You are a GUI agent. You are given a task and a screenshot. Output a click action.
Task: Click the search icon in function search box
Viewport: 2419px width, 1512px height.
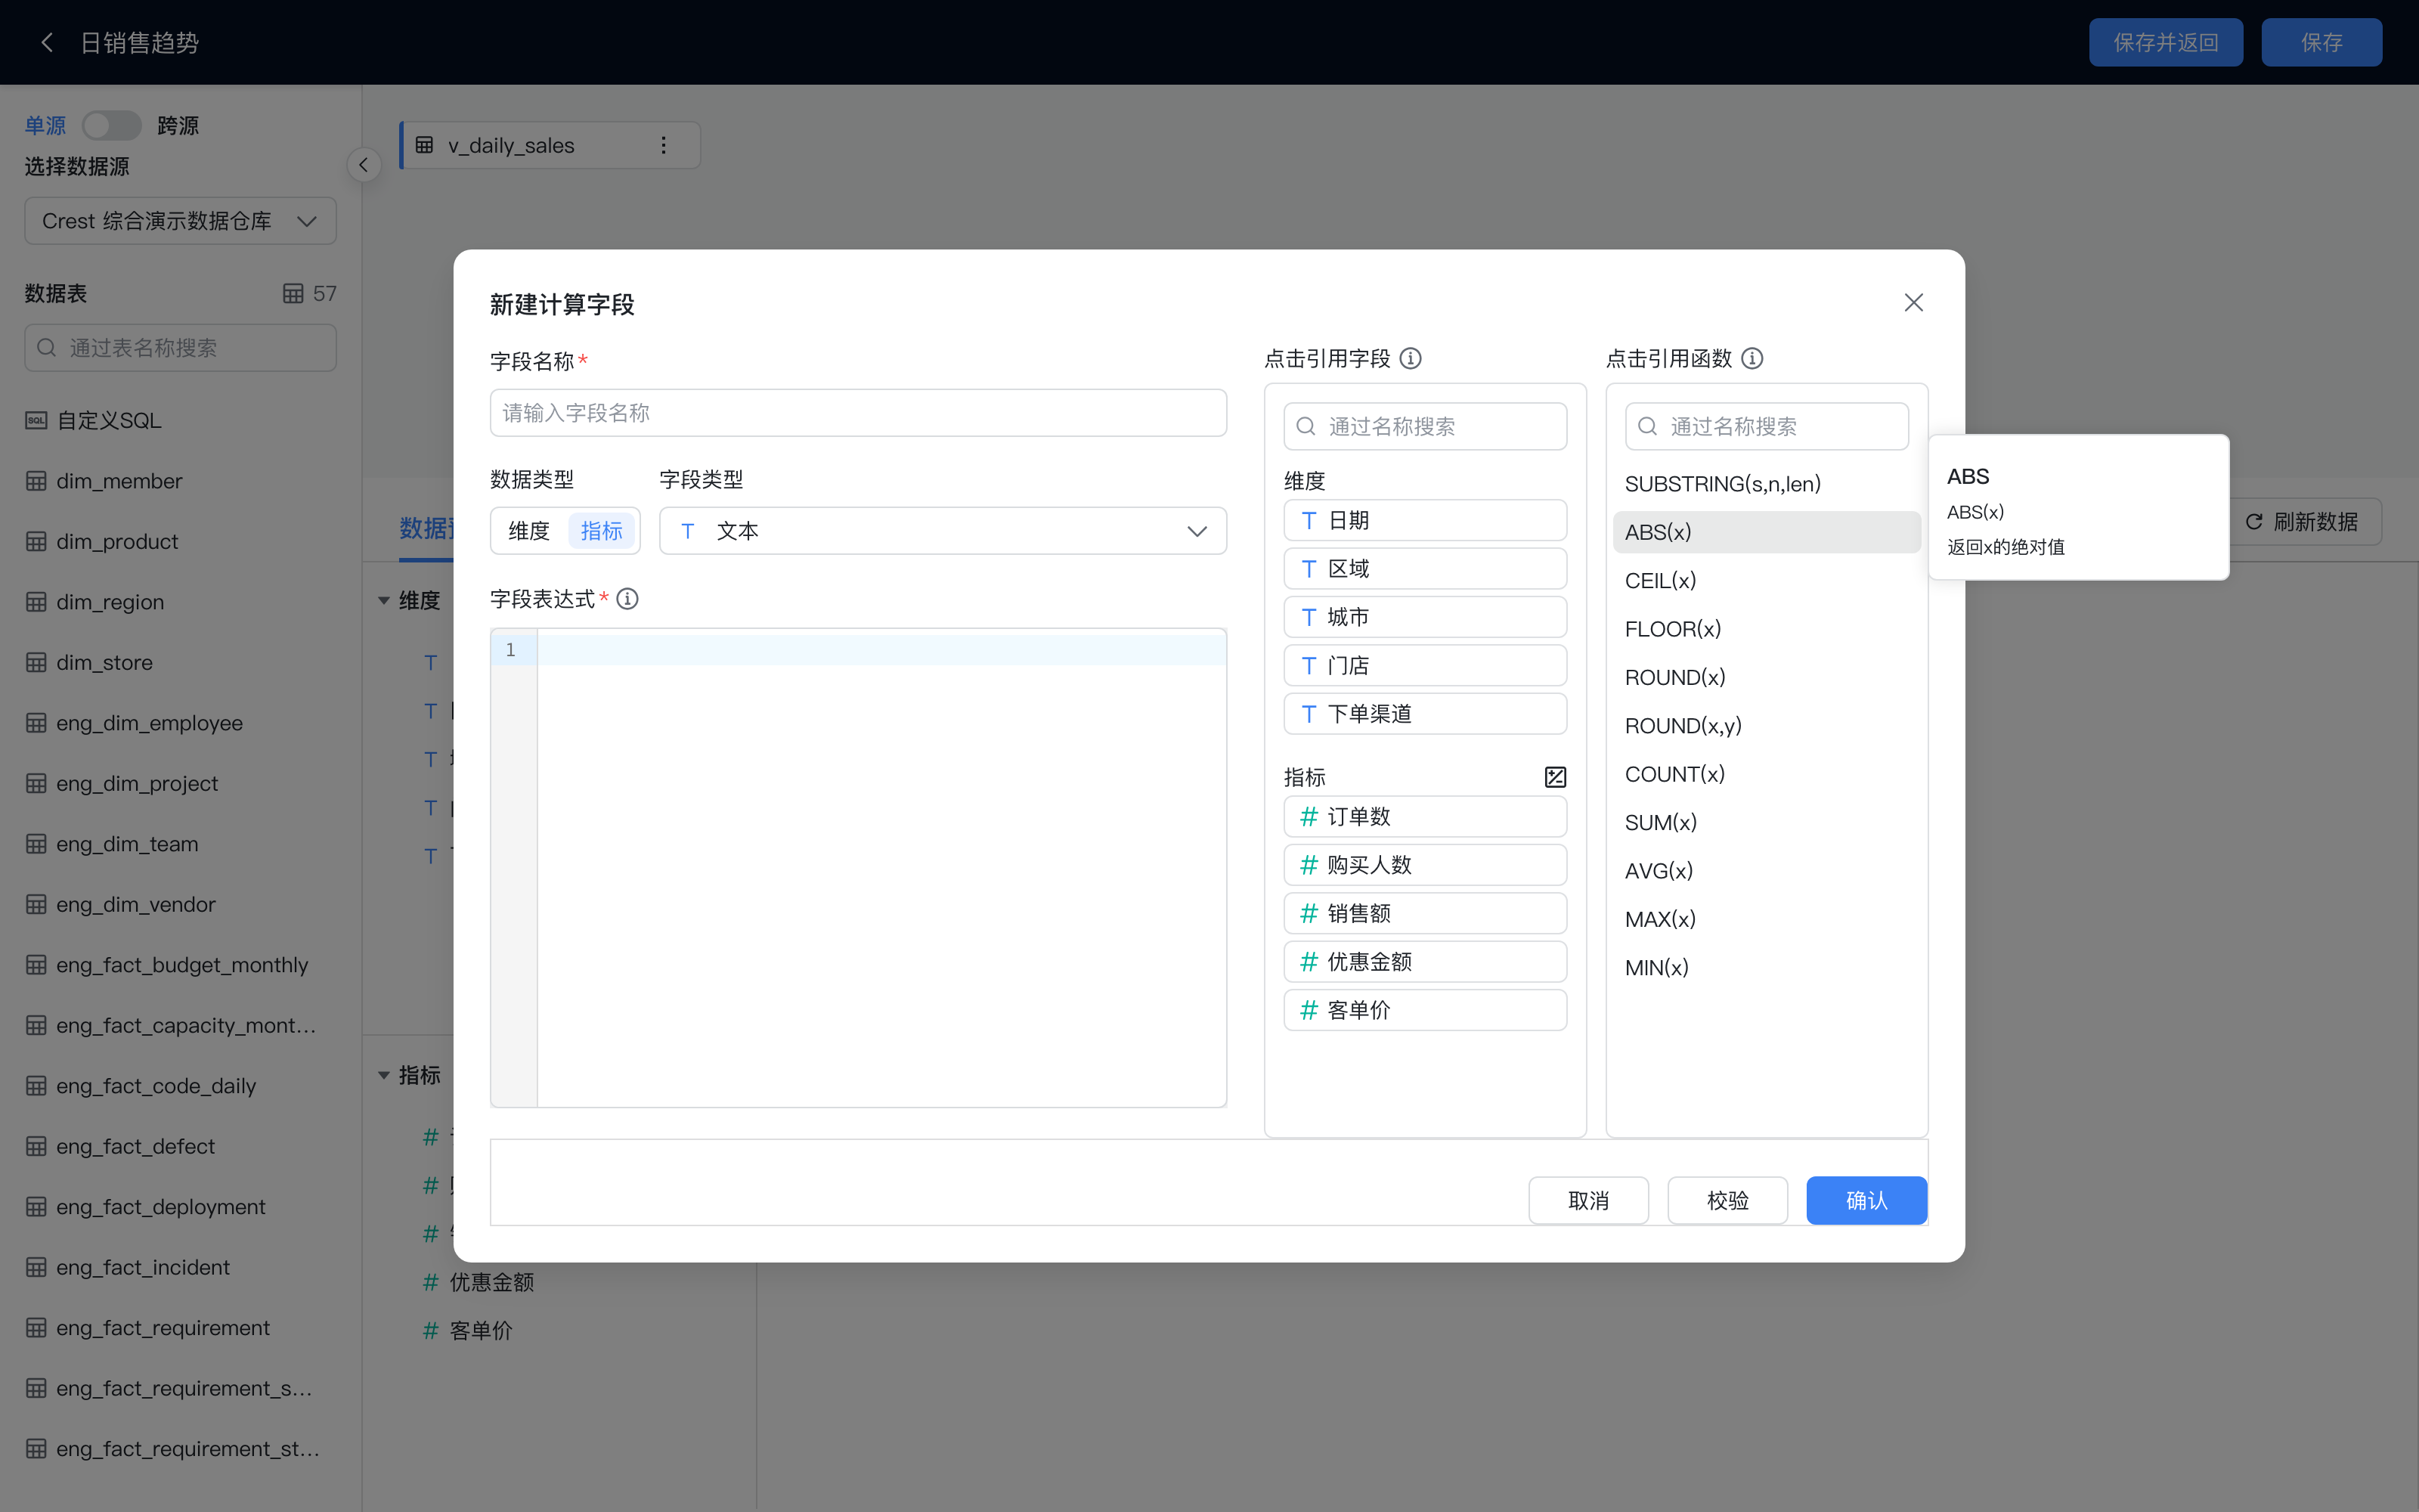coord(1647,426)
